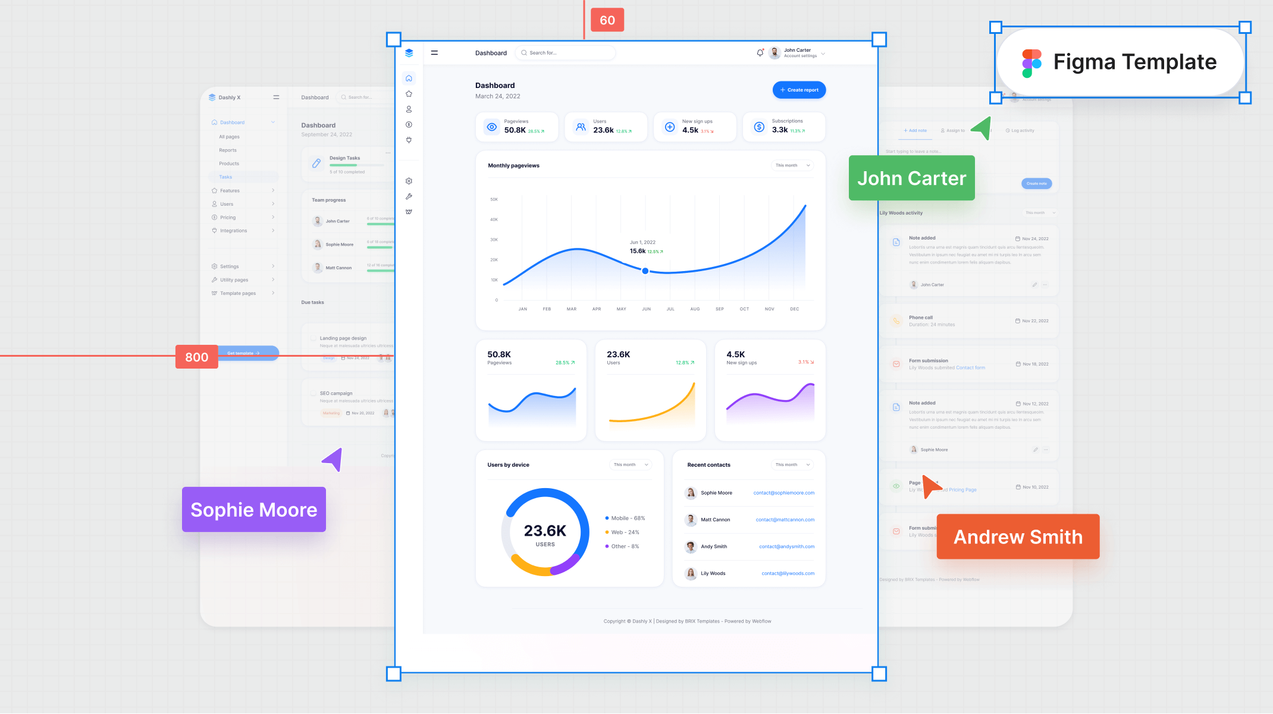1273x714 pixels.
Task: Click the Tasks menu item in sidebar
Action: tap(225, 177)
